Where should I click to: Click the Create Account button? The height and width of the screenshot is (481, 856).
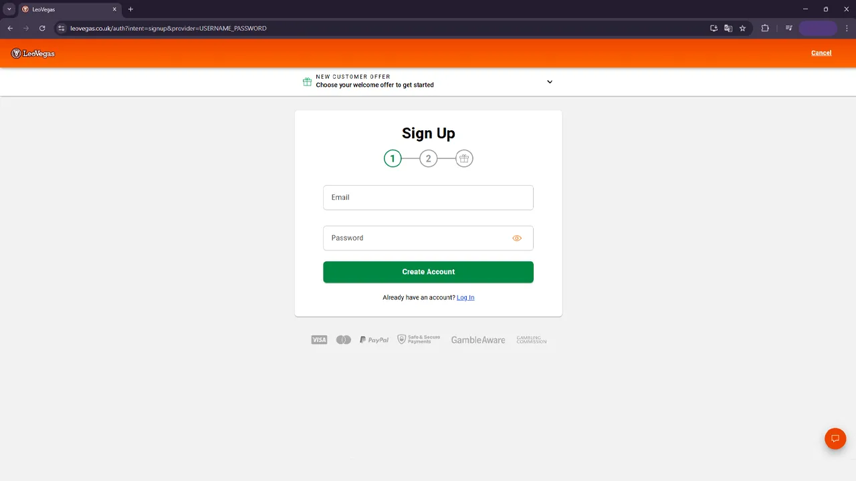428,272
